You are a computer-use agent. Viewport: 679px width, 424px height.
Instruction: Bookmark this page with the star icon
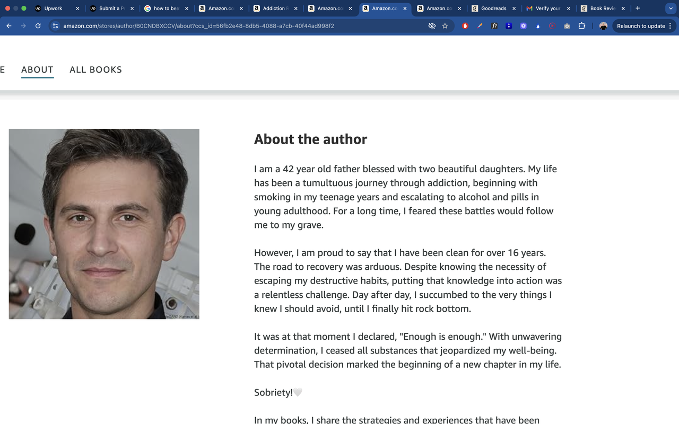pos(445,25)
